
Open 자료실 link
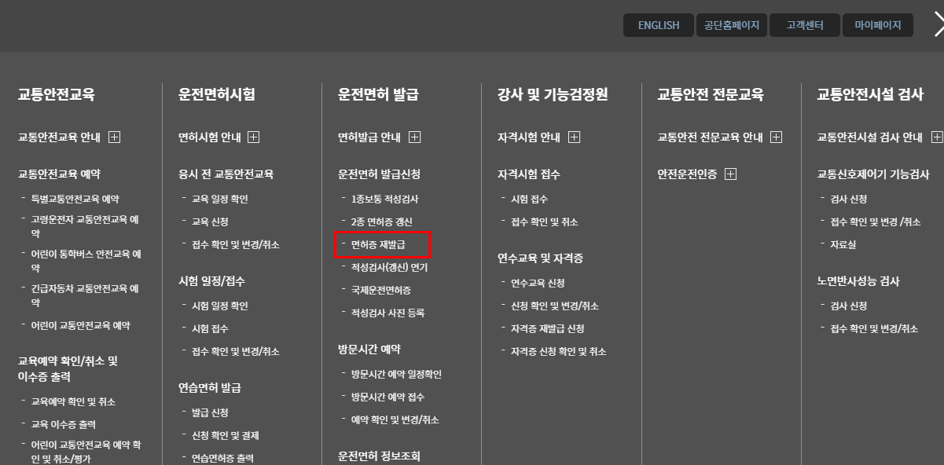[x=843, y=245]
